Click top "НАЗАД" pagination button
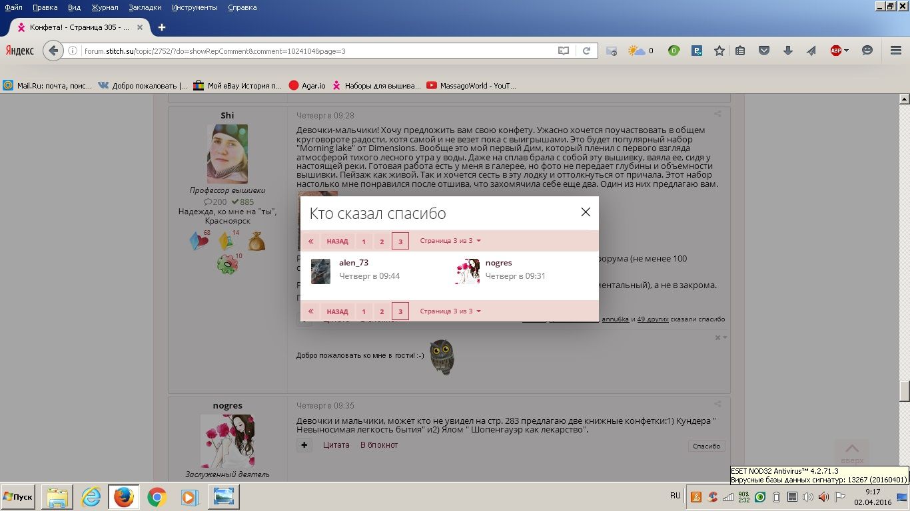910x511 pixels. [337, 242]
